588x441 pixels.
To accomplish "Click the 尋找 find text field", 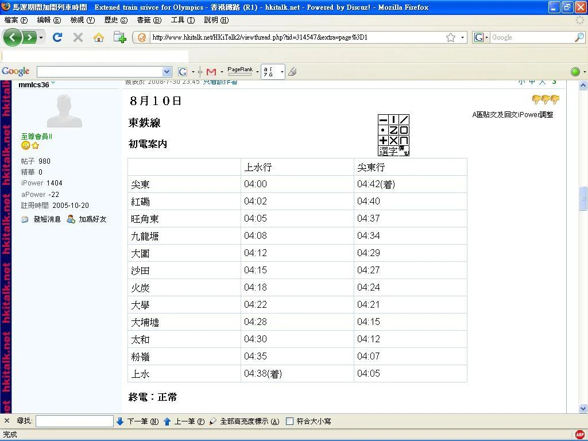I will 74,421.
